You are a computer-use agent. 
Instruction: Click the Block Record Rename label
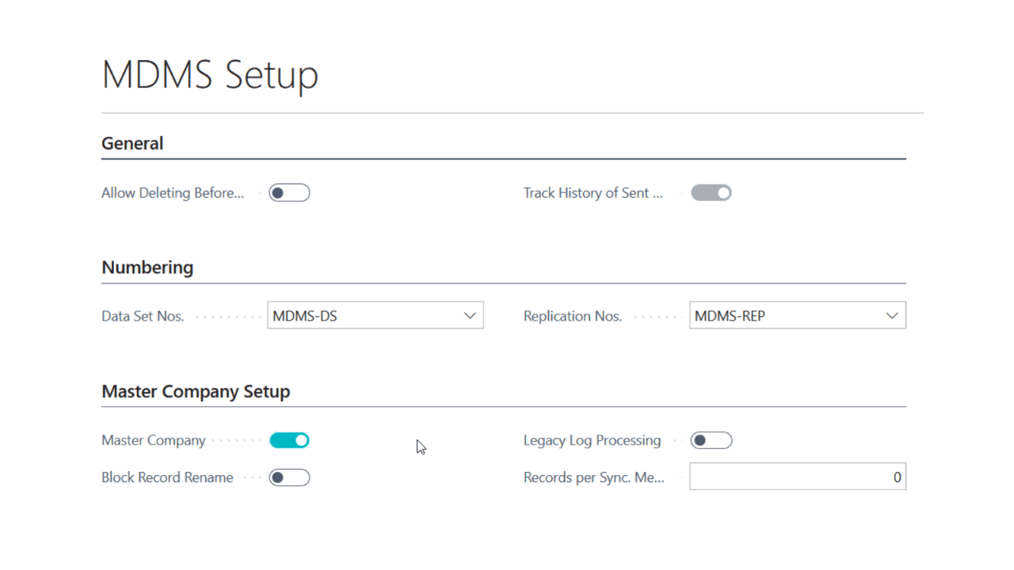pos(167,478)
